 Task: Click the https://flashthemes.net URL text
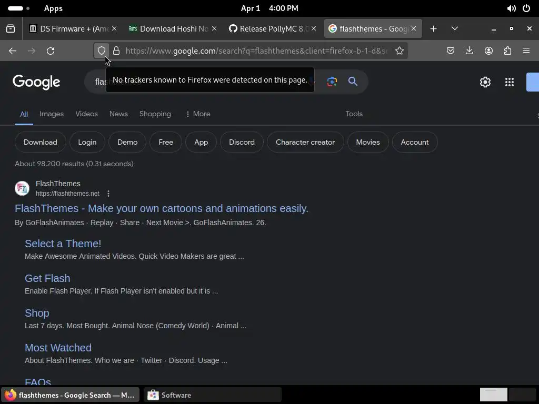(x=68, y=194)
